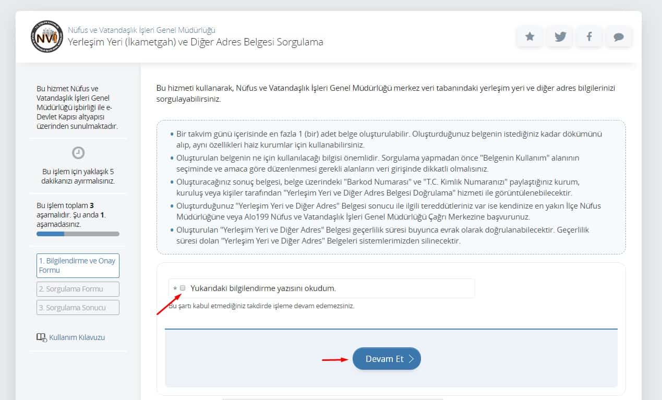This screenshot has height=400, width=662.
Task: Add service to favorites with star icon
Action: tap(530, 37)
